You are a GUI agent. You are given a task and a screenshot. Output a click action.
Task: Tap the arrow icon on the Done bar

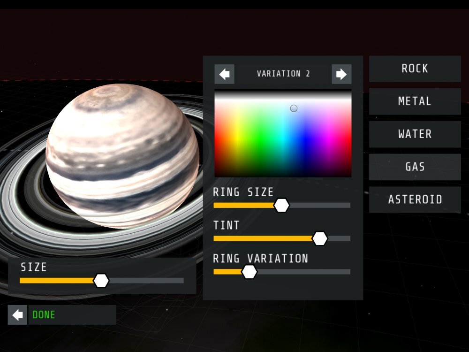17,315
